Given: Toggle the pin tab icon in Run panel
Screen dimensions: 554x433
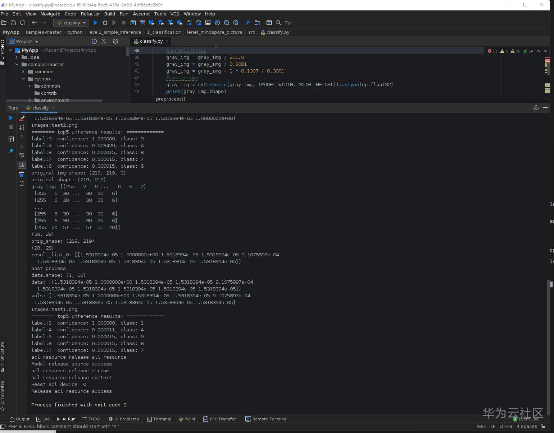Looking at the screenshot, I should point(11,151).
